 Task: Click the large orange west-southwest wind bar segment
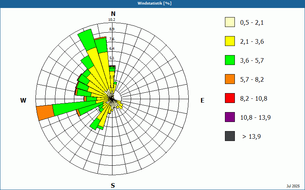coord(45,112)
